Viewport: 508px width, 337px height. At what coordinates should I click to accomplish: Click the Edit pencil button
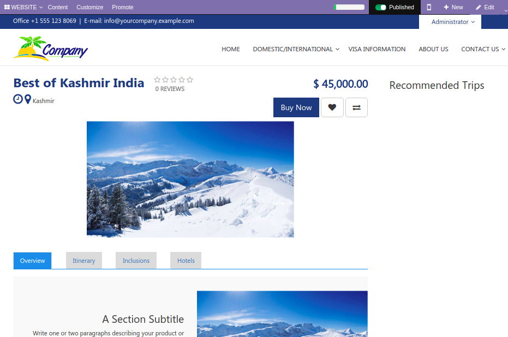pos(485,7)
